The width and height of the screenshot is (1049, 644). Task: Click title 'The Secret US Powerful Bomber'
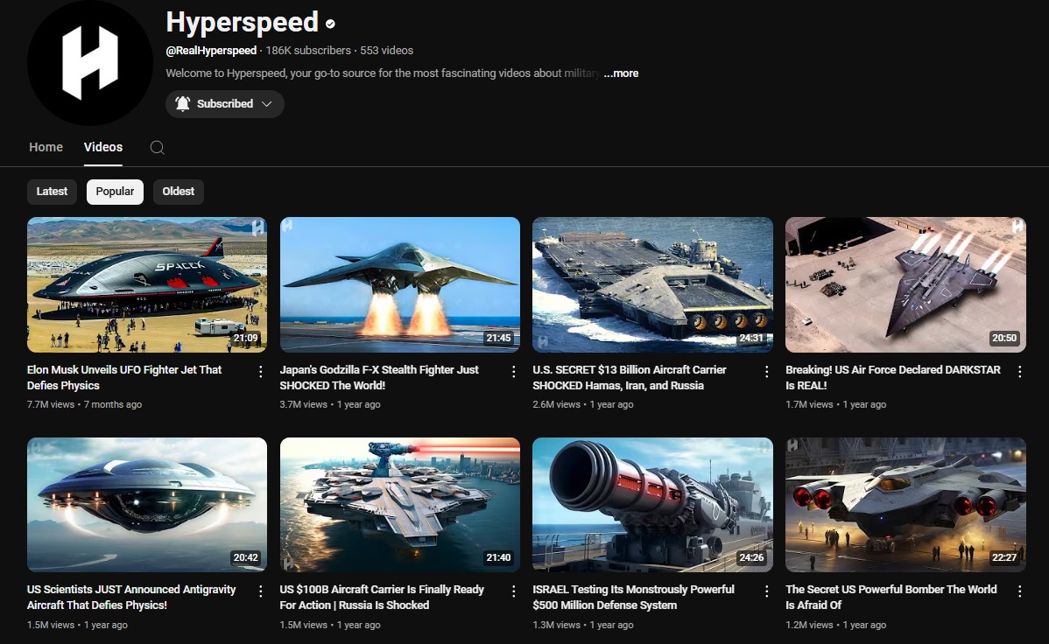891,598
